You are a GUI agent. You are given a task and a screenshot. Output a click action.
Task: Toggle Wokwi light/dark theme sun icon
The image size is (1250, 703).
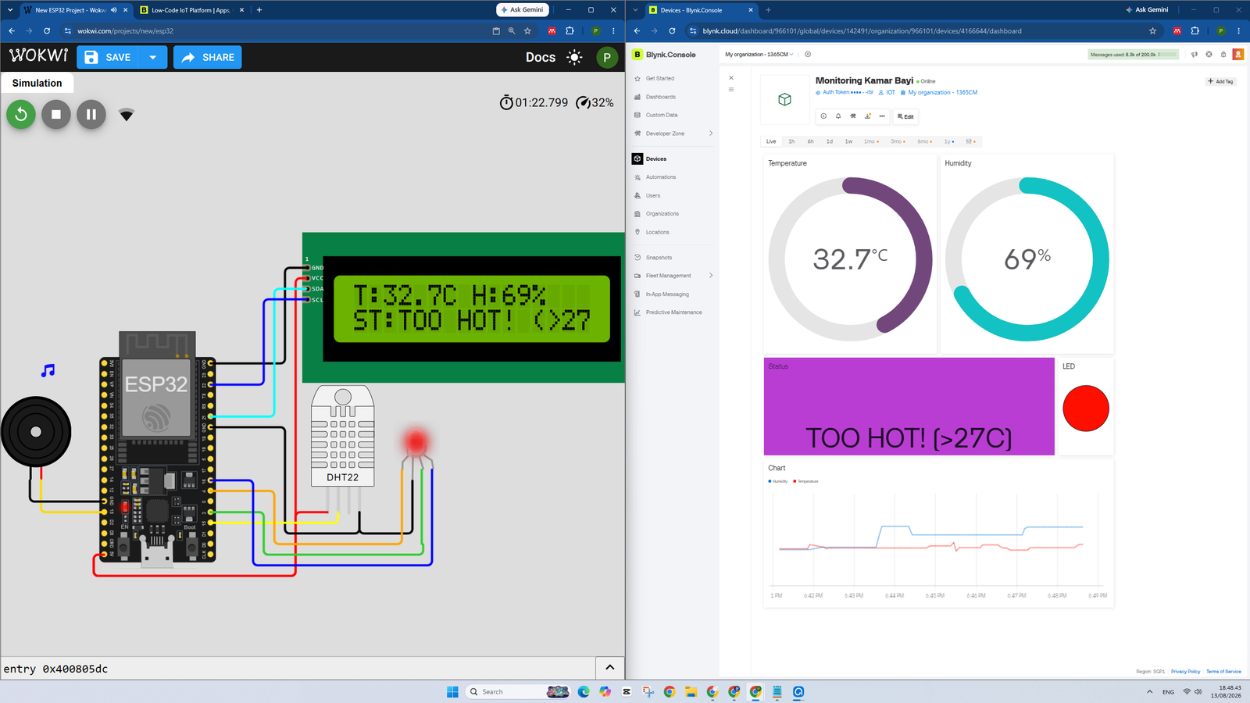click(x=574, y=57)
